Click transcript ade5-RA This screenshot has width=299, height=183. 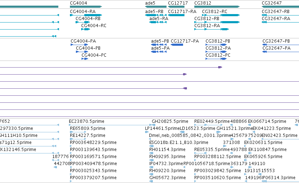click(159, 19)
